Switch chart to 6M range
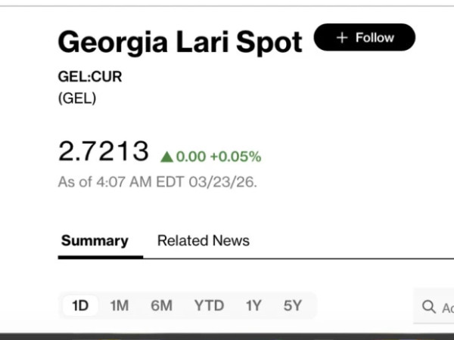 tap(161, 306)
